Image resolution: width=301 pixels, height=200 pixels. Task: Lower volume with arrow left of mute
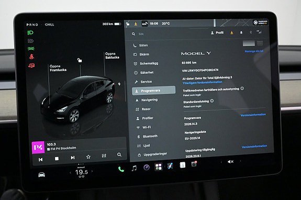coord(221,162)
